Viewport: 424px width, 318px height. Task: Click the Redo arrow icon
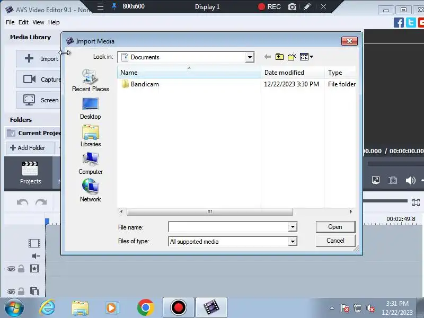[41, 202]
